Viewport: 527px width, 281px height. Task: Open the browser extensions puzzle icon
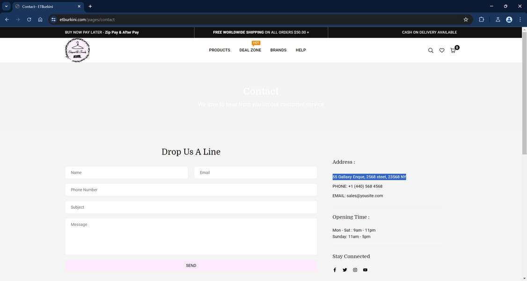tap(481, 20)
